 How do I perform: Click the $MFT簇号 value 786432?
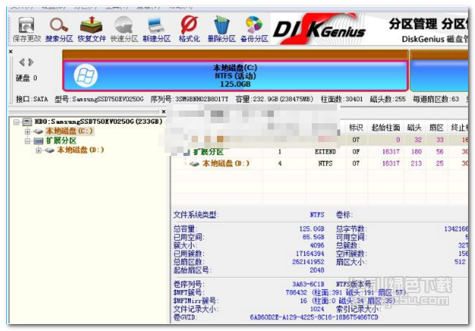tap(296, 292)
